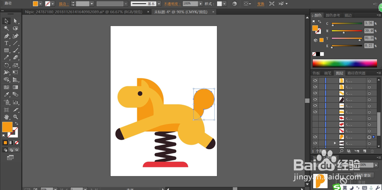Screen dimensions: 382x190
Task: Select the Gradient tool
Action: (15, 87)
